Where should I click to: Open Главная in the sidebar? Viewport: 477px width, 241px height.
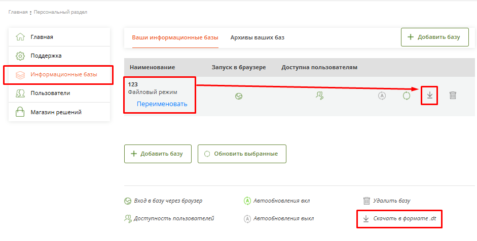(42, 37)
